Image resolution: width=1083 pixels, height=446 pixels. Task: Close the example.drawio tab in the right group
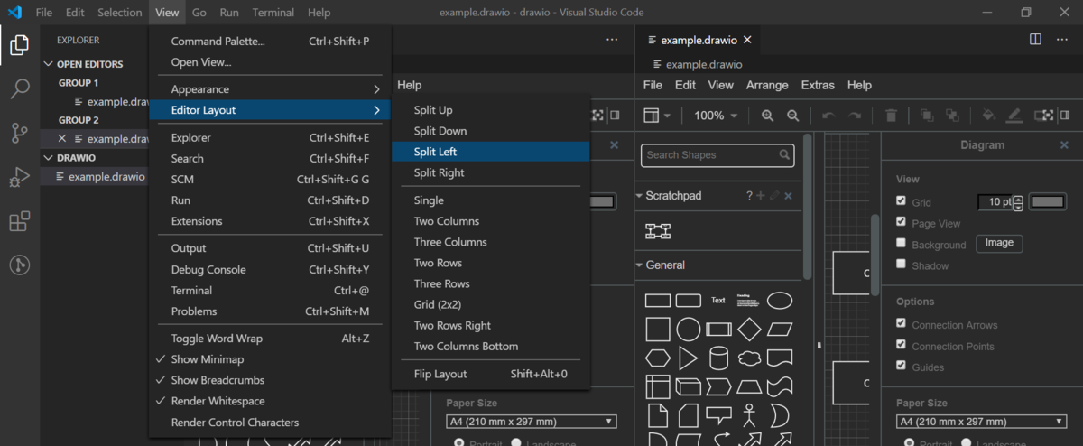point(747,40)
